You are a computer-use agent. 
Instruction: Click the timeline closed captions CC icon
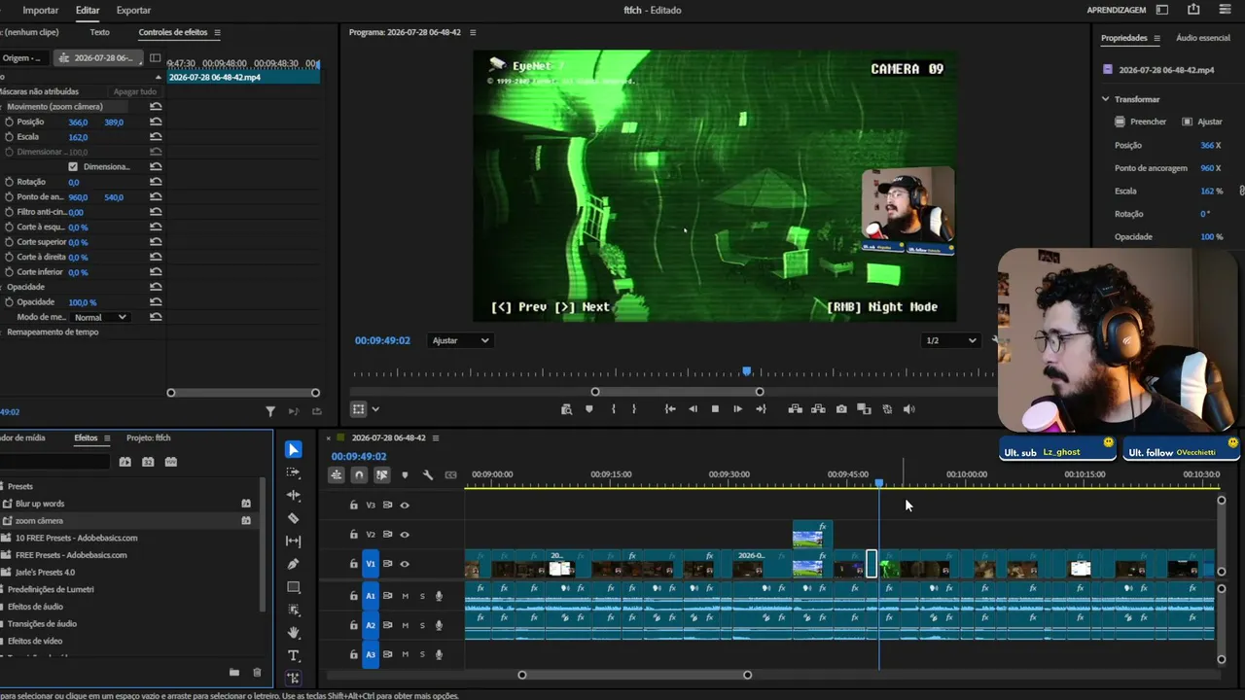point(450,474)
